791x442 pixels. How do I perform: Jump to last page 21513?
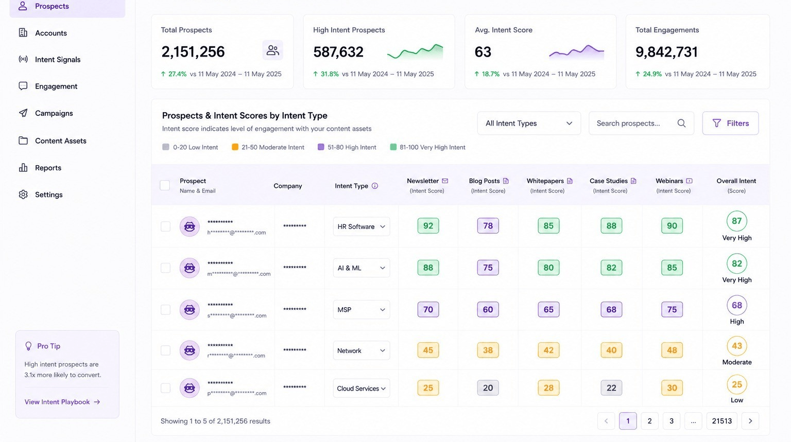pos(721,421)
